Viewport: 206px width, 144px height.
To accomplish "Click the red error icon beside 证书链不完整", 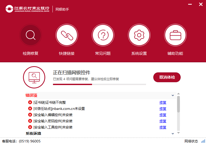I will click(x=30, y=102).
